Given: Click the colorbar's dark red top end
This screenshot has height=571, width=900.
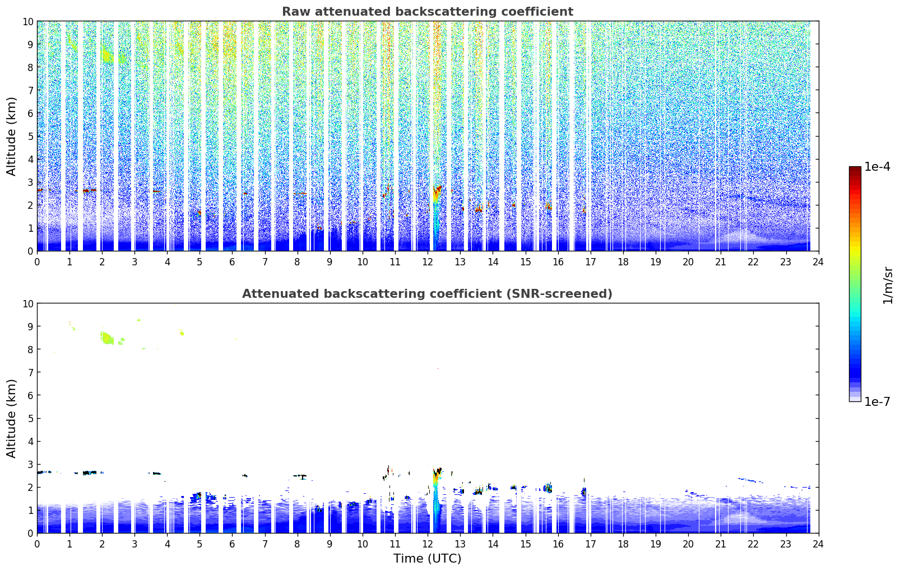Looking at the screenshot, I should pos(855,169).
